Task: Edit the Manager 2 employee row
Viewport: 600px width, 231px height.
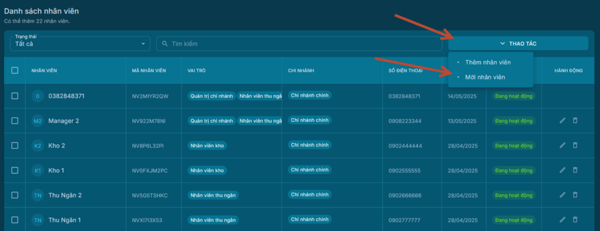Action: (562, 121)
